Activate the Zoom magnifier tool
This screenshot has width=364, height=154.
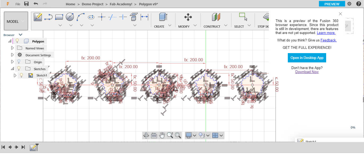click(170, 135)
